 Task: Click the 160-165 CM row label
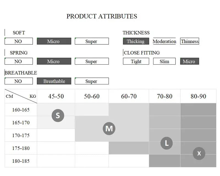coord(21,110)
